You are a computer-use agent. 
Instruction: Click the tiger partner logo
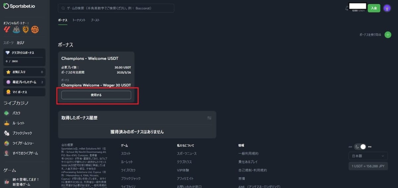pyautogui.click(x=26, y=30)
